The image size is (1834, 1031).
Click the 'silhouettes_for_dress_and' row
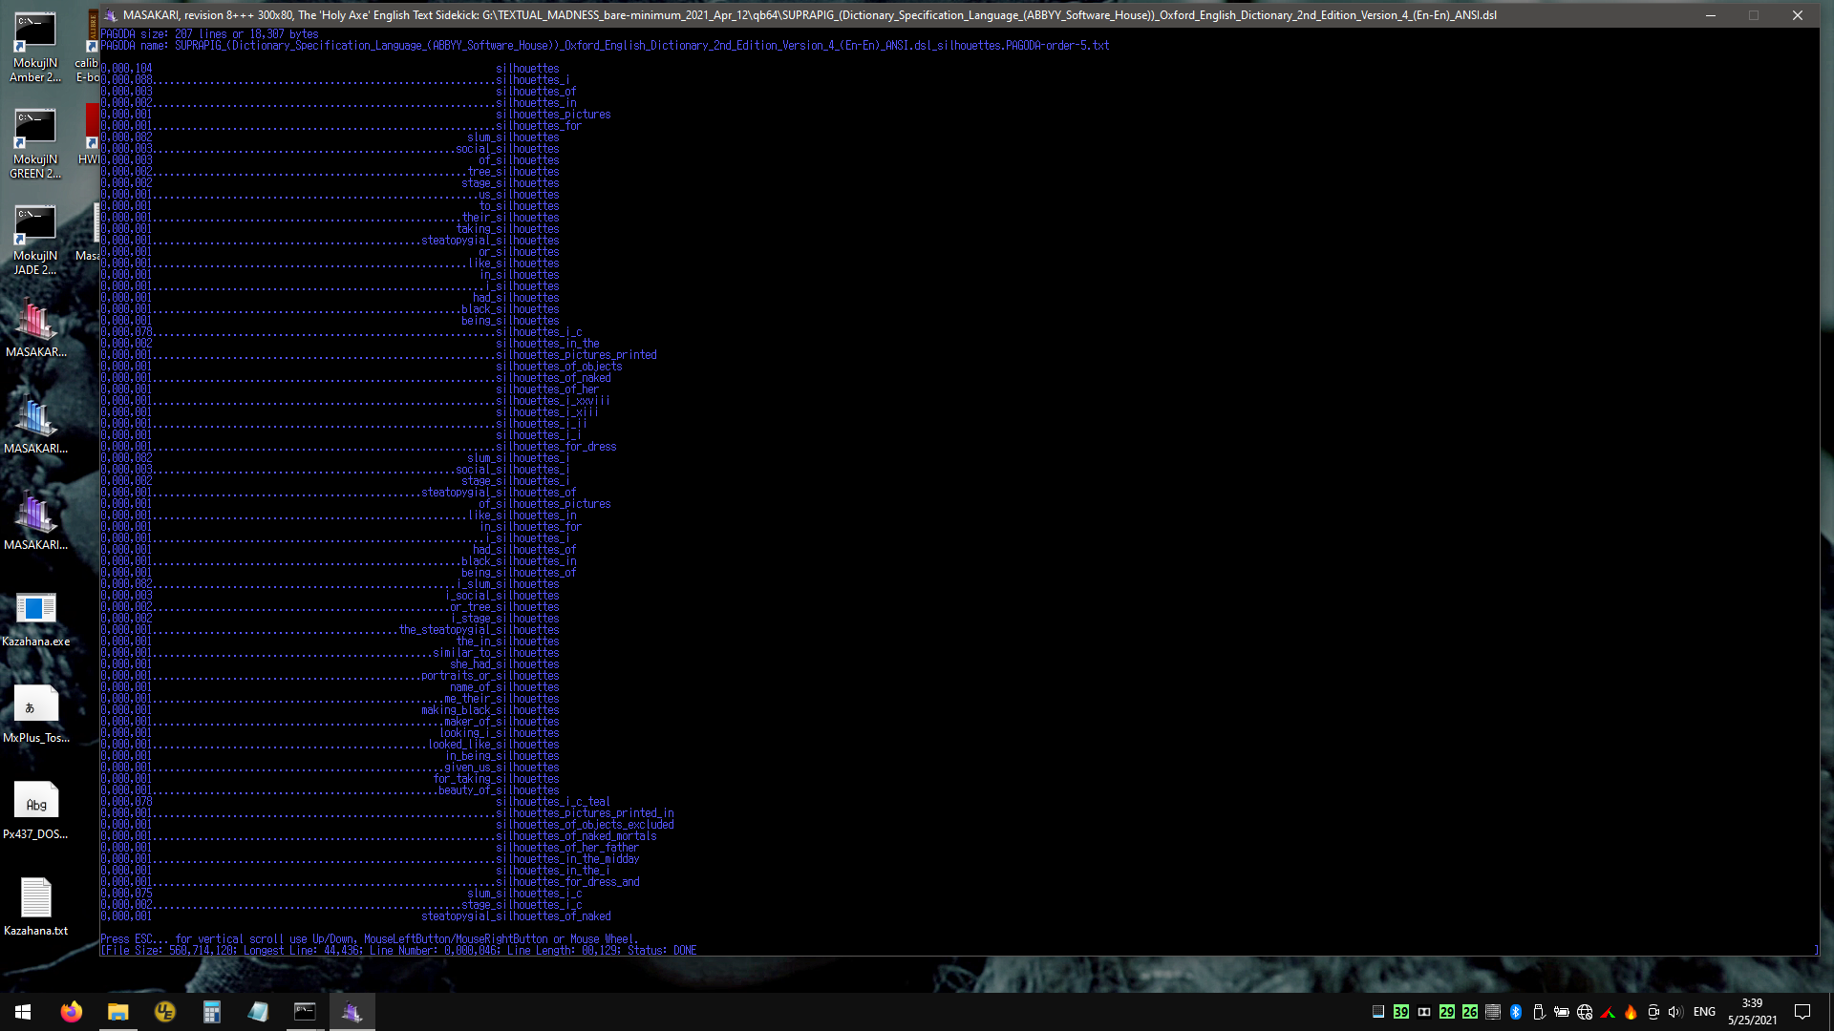pyautogui.click(x=370, y=881)
